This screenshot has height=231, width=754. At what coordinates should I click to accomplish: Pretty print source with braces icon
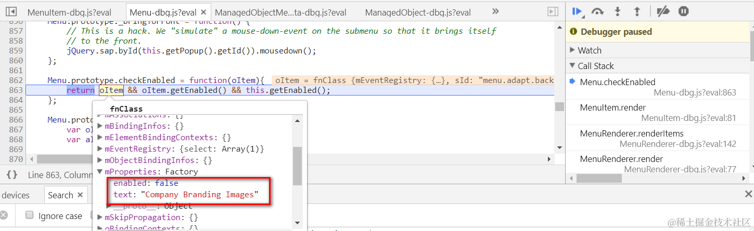(12, 175)
